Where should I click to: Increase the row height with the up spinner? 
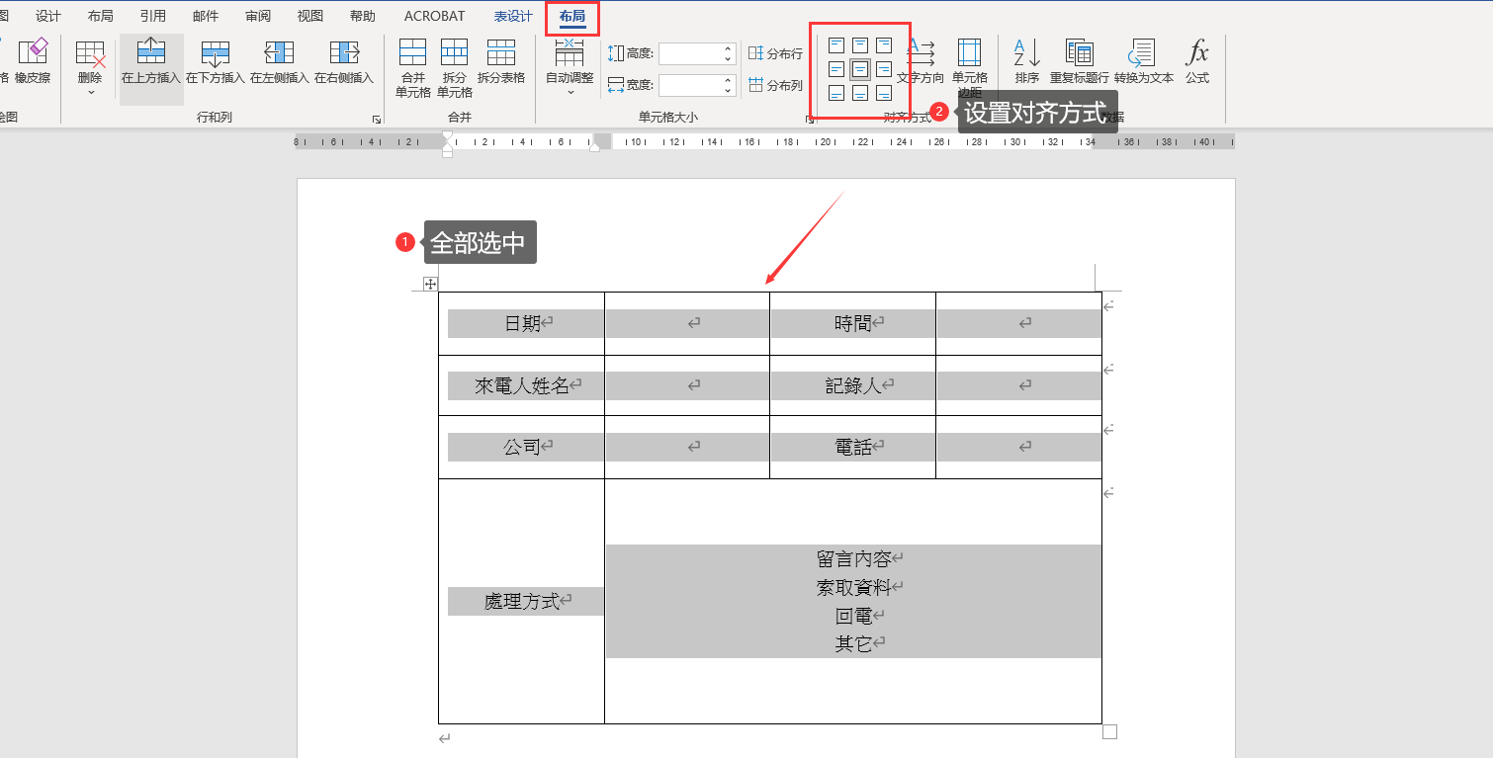pos(729,48)
